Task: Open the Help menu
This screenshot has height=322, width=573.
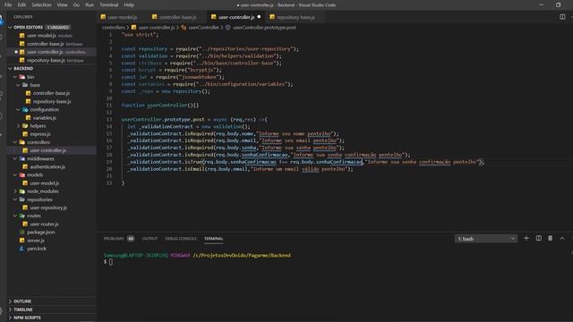Action: coord(129,4)
